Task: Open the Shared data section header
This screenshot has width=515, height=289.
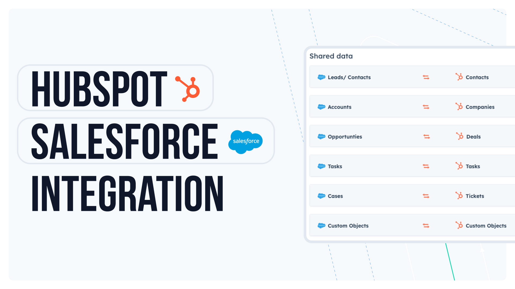Action: click(331, 56)
